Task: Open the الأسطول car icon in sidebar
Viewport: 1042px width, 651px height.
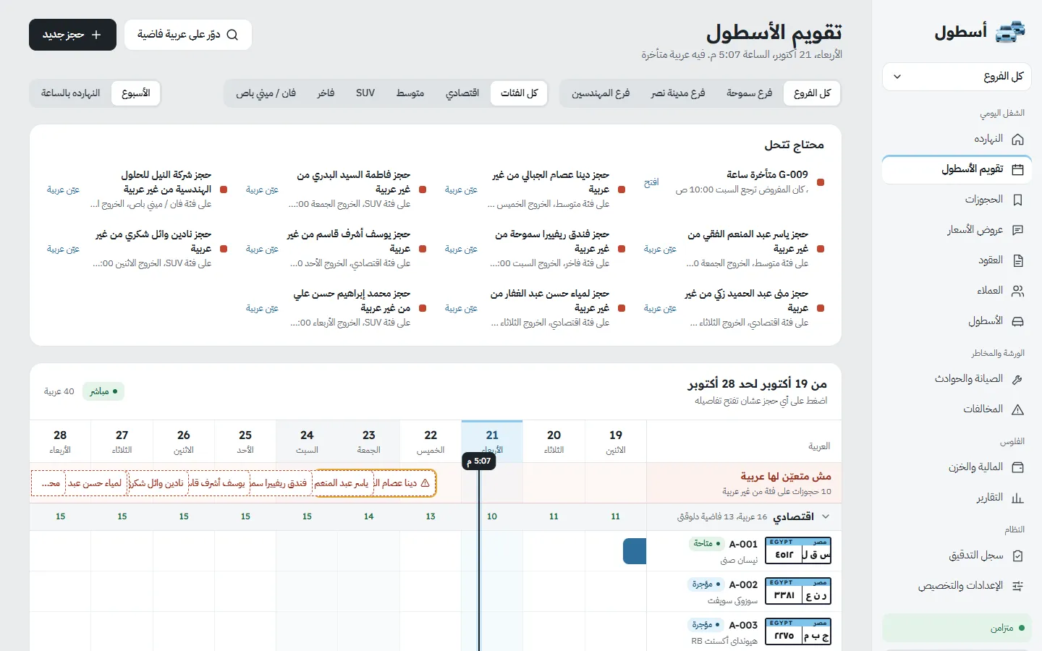Action: point(1018,321)
